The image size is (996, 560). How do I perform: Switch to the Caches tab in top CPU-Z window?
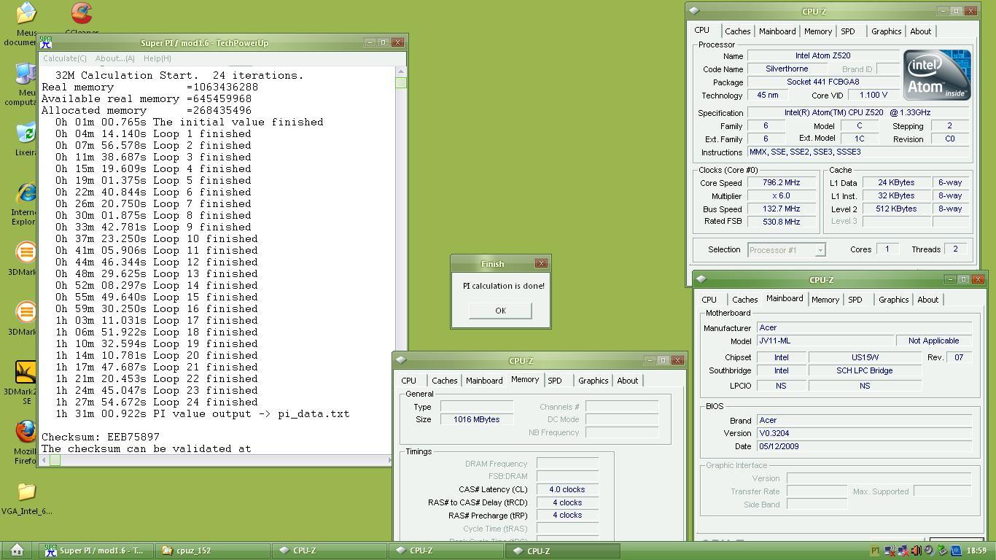(x=737, y=31)
